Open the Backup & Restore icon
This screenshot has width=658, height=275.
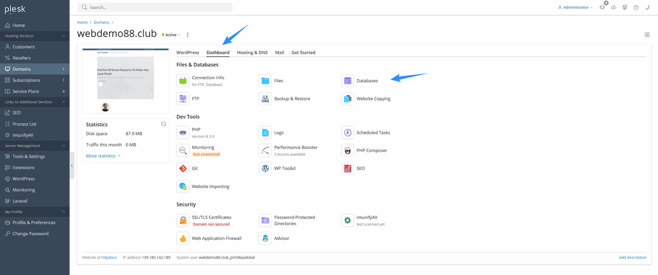pos(265,99)
